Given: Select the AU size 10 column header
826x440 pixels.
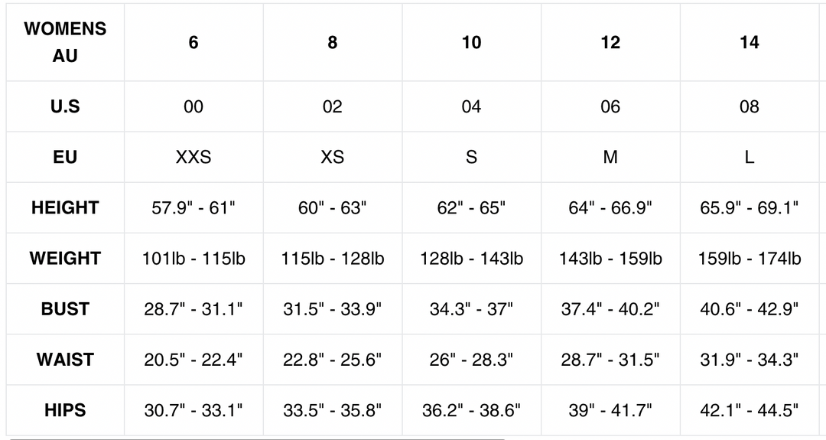Looking at the screenshot, I should coord(471,42).
